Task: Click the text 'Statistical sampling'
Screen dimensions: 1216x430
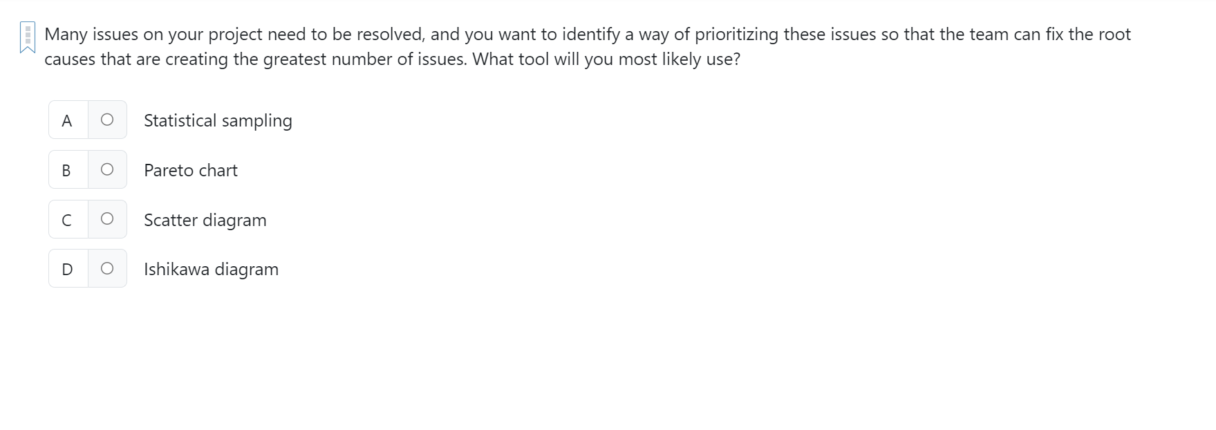Action: (218, 120)
